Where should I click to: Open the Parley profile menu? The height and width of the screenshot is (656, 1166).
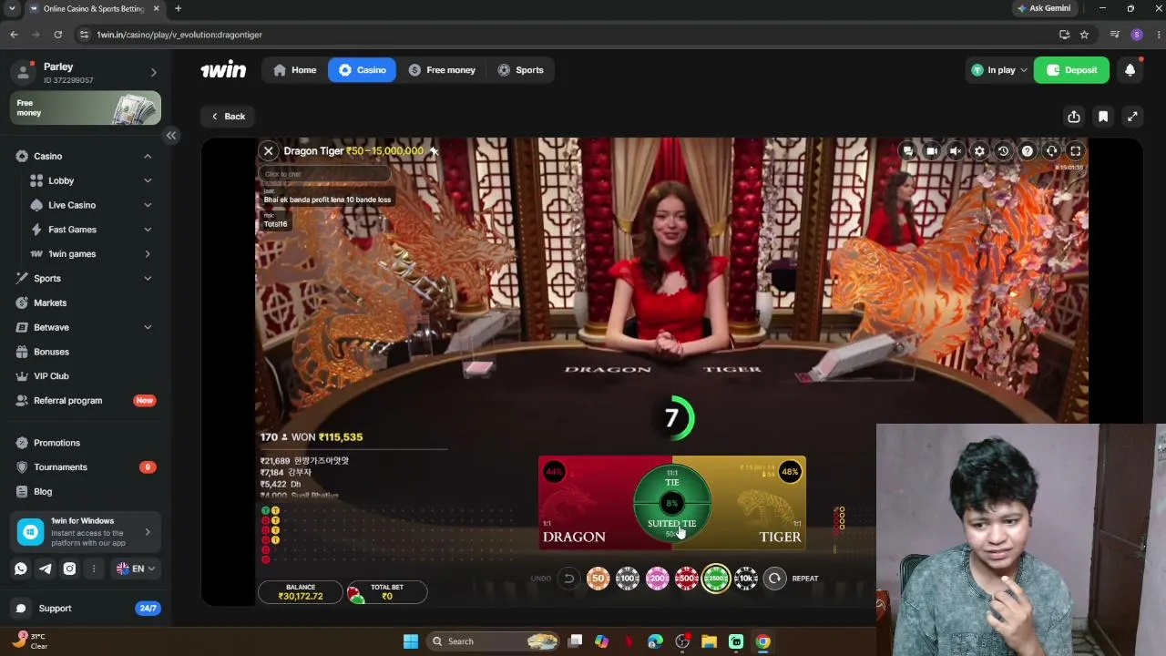(85, 73)
